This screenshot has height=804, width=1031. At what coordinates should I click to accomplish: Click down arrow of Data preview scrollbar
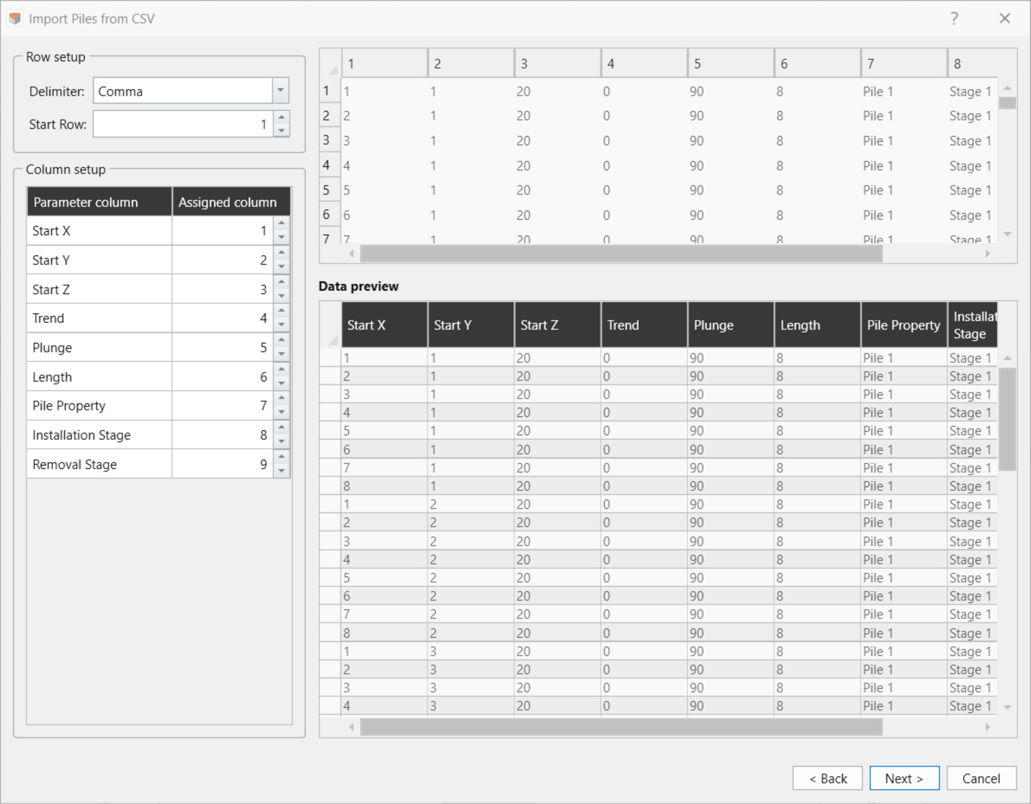[x=1007, y=707]
